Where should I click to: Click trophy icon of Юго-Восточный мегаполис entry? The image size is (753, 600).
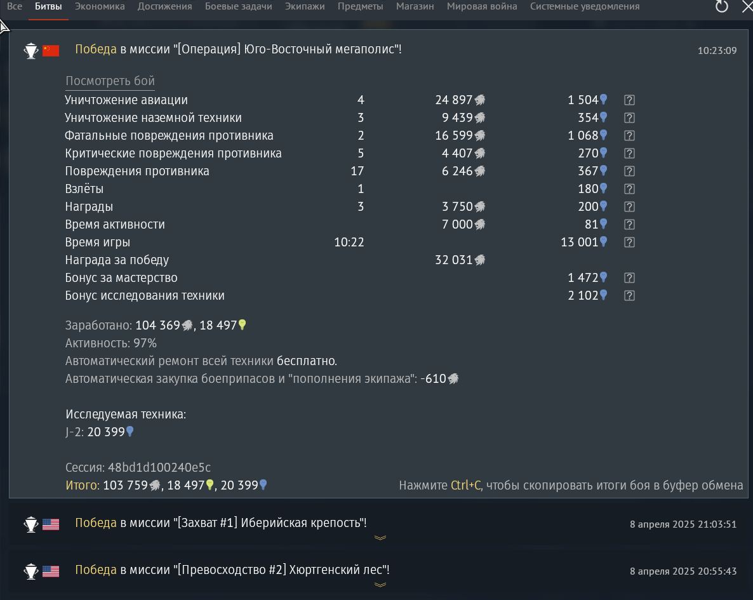31,50
